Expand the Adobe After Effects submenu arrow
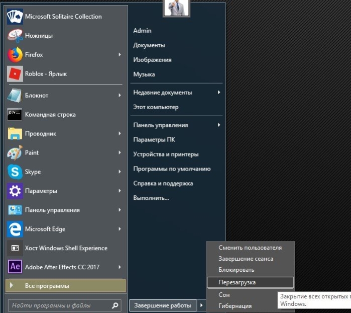351x313 pixels. click(120, 267)
